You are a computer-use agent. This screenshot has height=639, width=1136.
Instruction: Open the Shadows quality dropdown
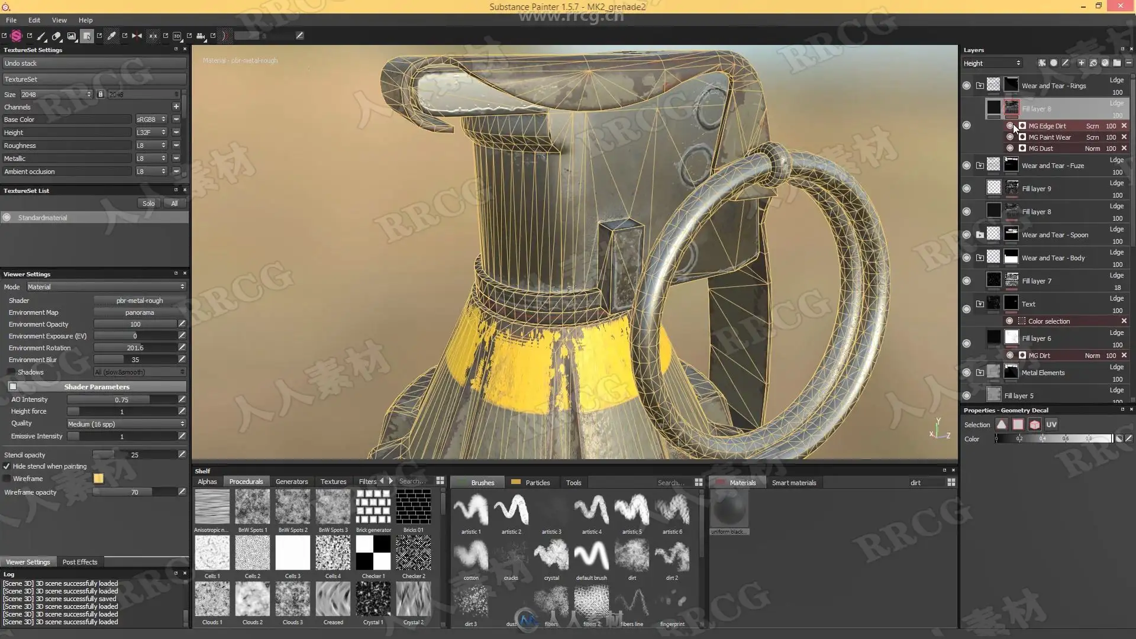tap(140, 372)
